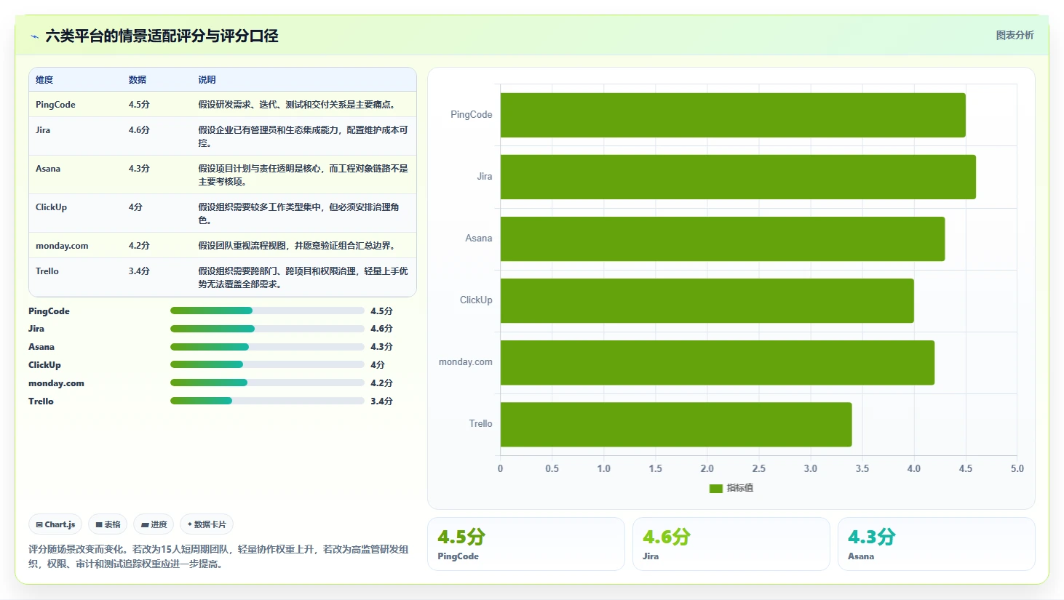Click the lightning icon beside the title
1064x600 pixels.
pos(34,36)
